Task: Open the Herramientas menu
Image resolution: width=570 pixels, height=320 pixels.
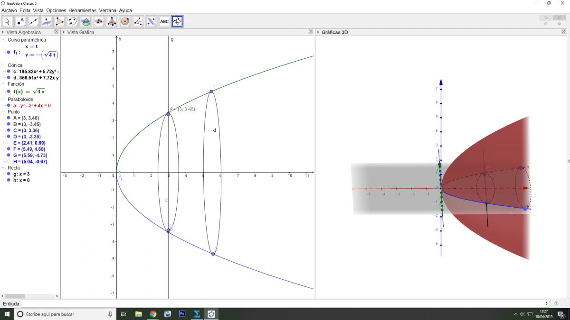Action: tap(82, 10)
